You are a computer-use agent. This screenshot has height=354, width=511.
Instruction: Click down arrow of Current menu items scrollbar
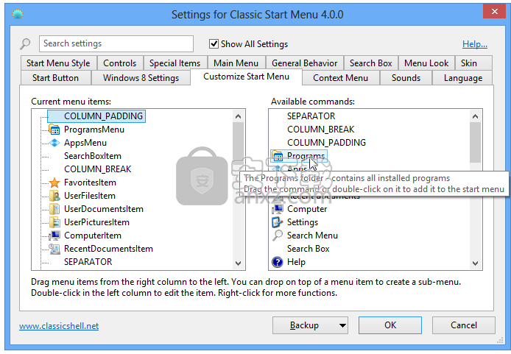click(x=239, y=263)
